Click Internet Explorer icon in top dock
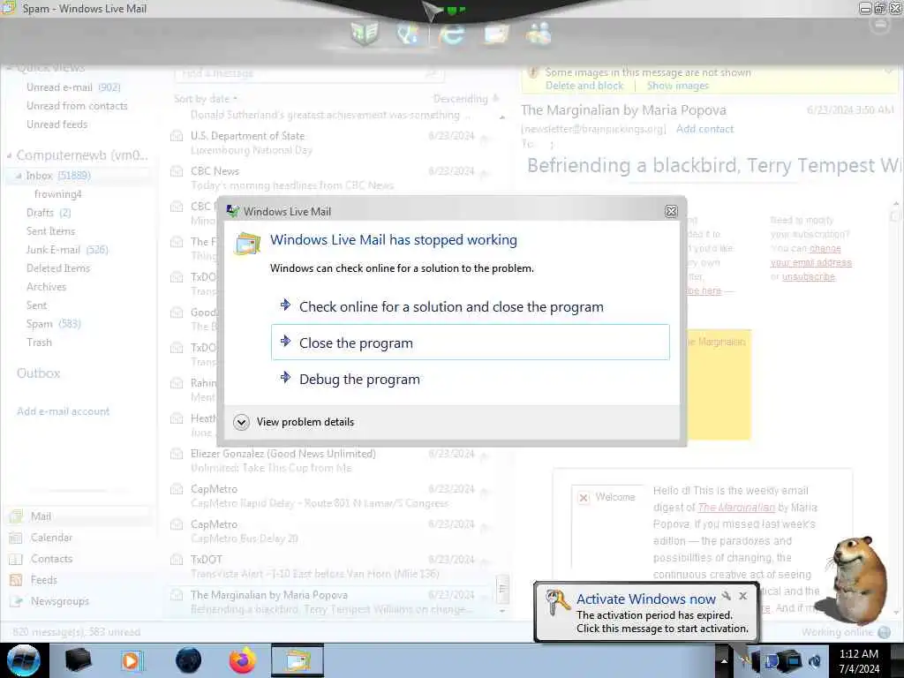Image resolution: width=904 pixels, height=678 pixels. [x=451, y=34]
